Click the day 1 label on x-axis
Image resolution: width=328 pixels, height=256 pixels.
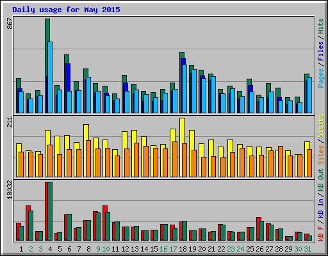coord(21,249)
